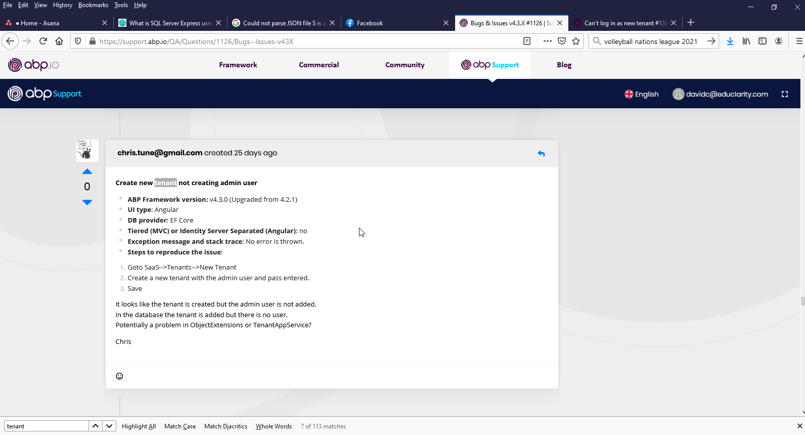Go back to the previous page
This screenshot has height=435, width=805.
tap(10, 41)
